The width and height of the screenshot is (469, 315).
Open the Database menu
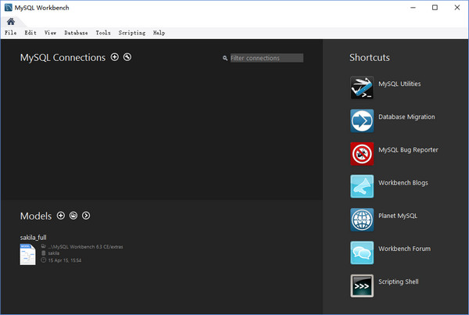pyautogui.click(x=76, y=34)
